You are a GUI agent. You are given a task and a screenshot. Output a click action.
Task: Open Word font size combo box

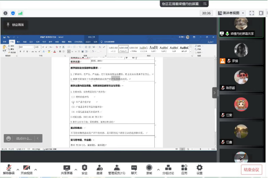pos(38,47)
